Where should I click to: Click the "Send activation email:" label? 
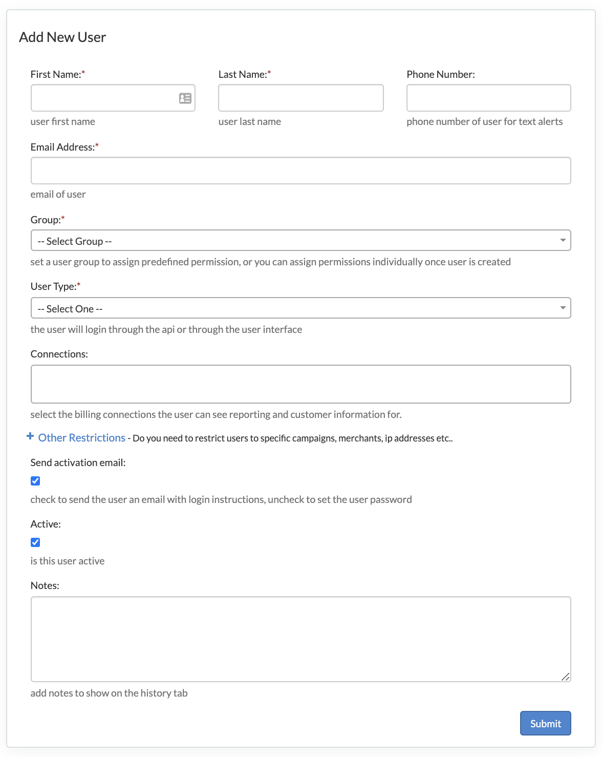coord(78,462)
